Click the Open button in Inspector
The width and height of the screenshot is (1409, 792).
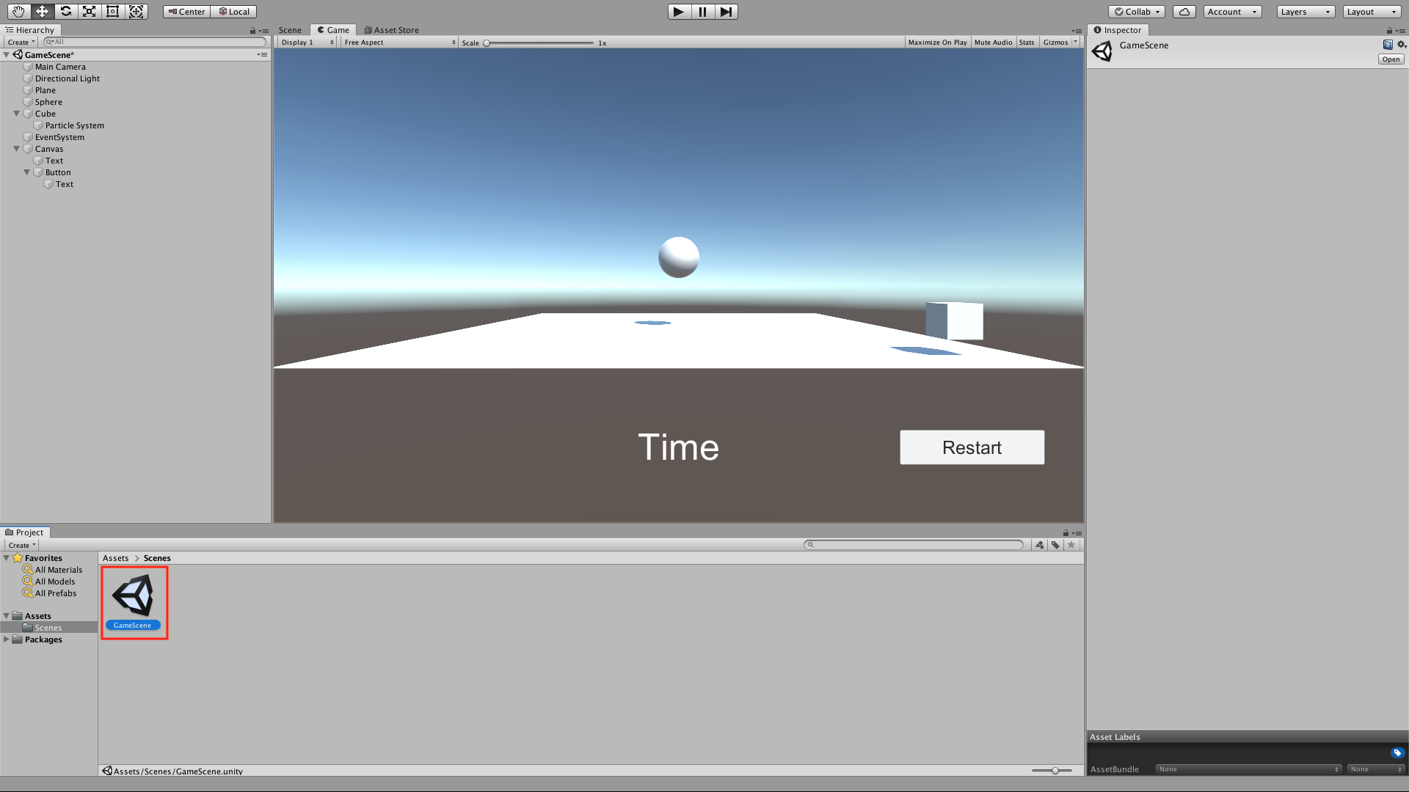tap(1391, 59)
